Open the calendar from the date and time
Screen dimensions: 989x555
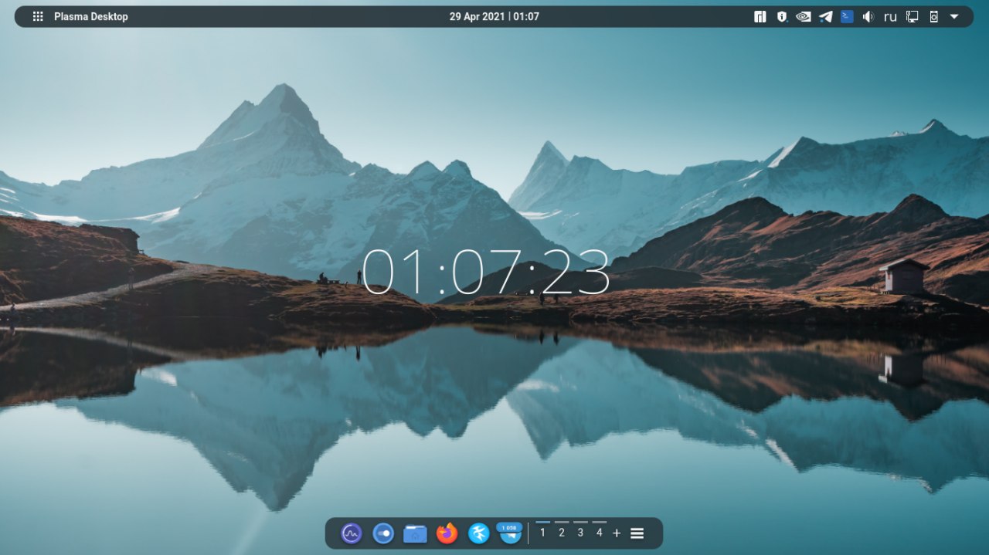tap(494, 16)
